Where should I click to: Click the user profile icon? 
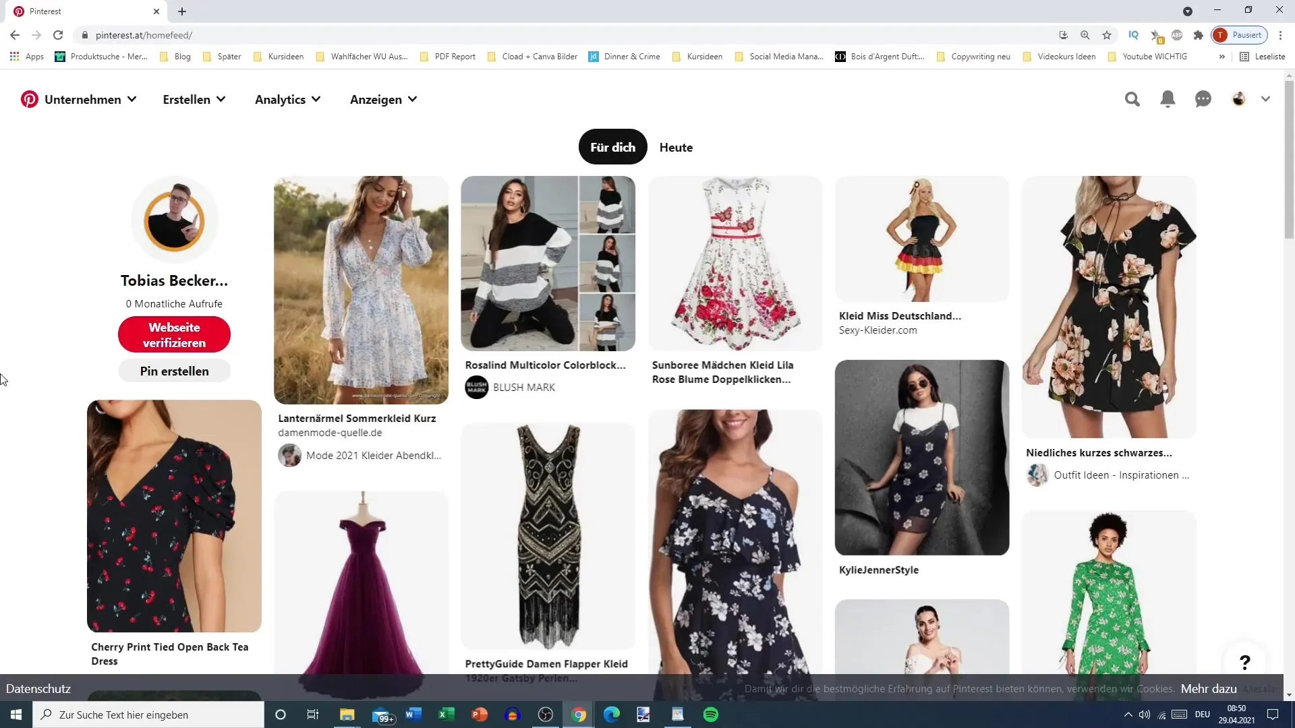(x=1242, y=98)
